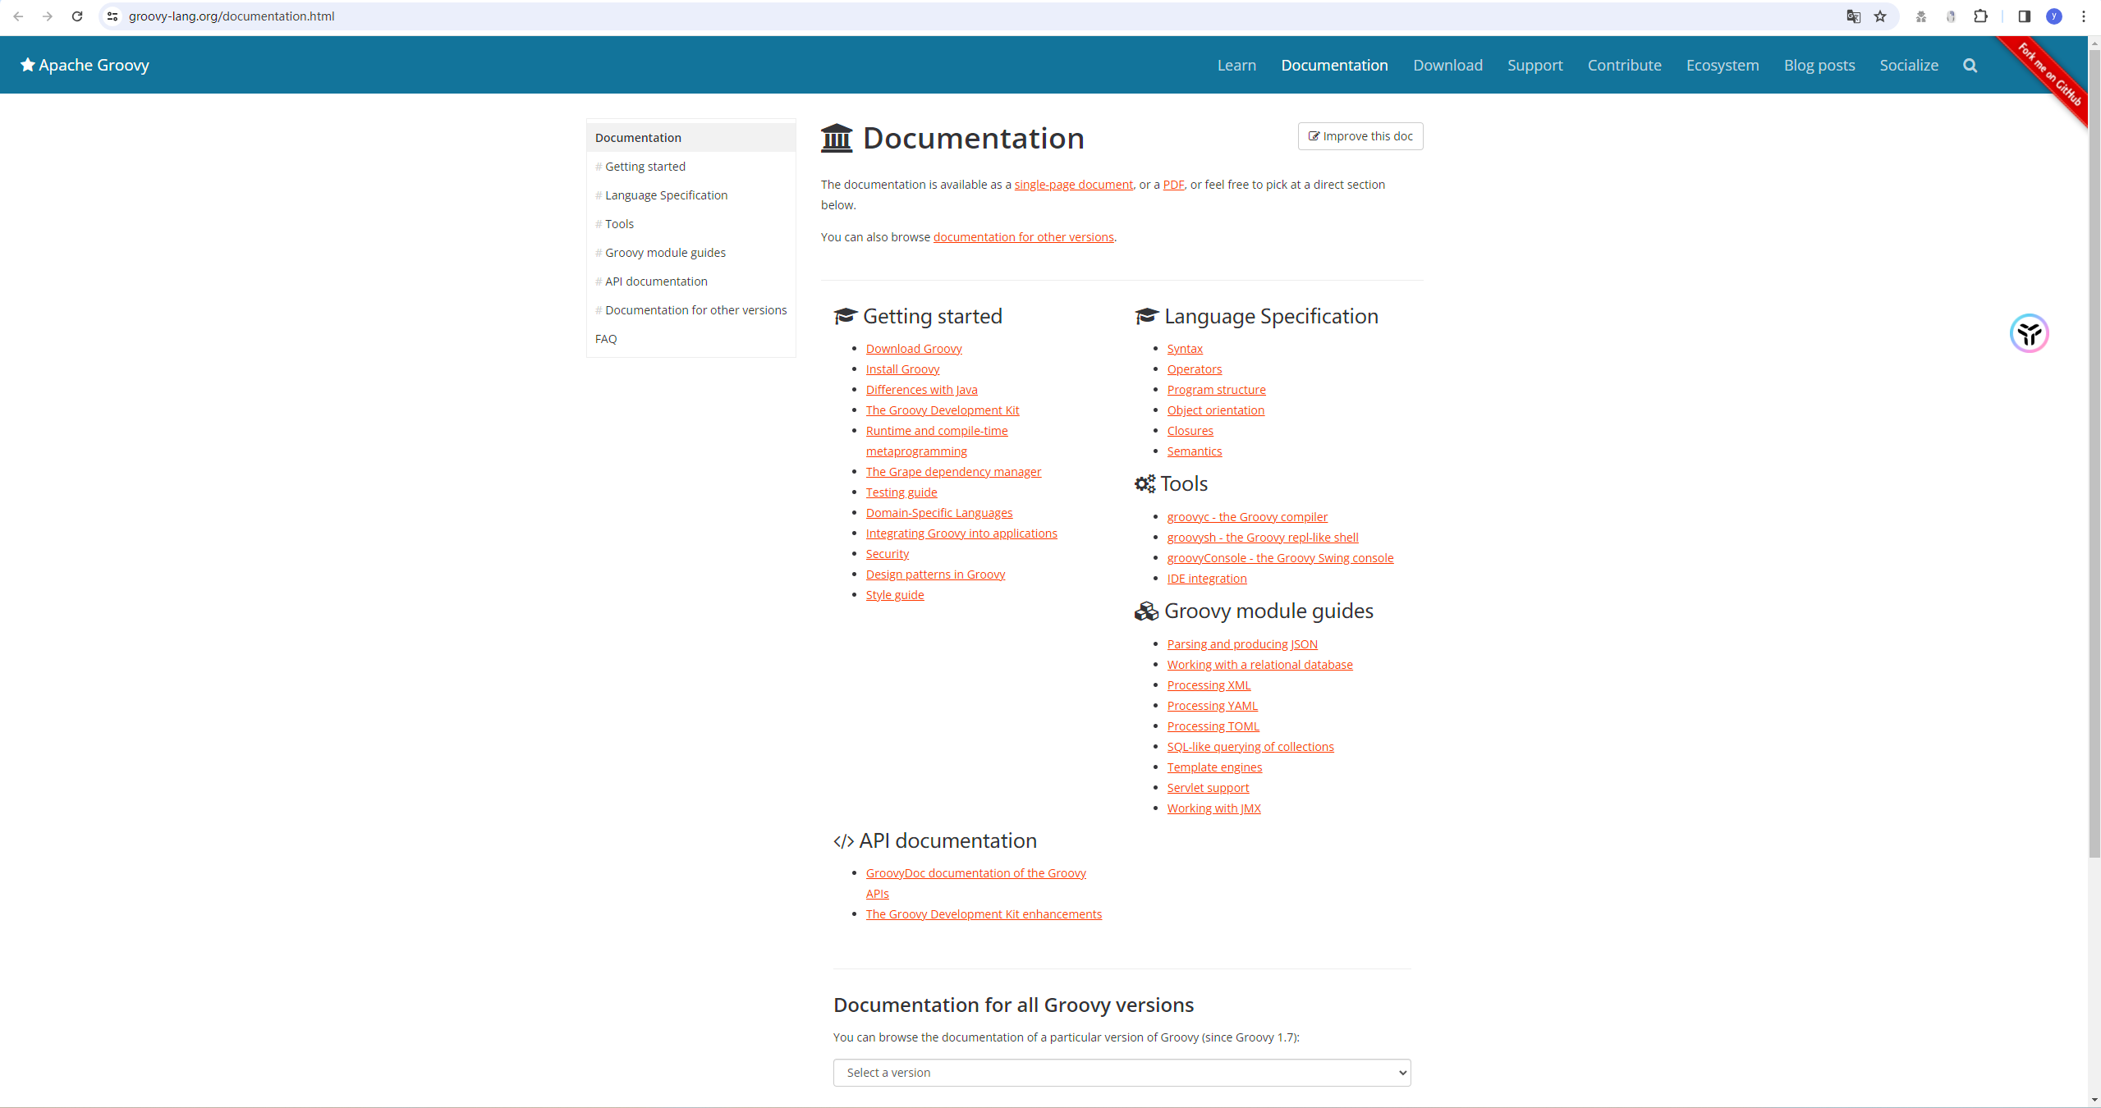Image resolution: width=2101 pixels, height=1108 pixels.
Task: Click the first pinned extension icon
Action: [x=1921, y=16]
